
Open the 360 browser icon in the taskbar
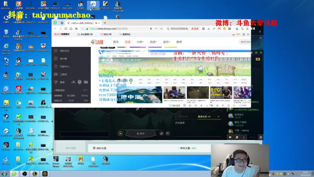point(14,174)
